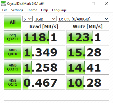The height and width of the screenshot is (103, 113).
Task: Select the Seq read result 118.1
Action: [44, 37]
